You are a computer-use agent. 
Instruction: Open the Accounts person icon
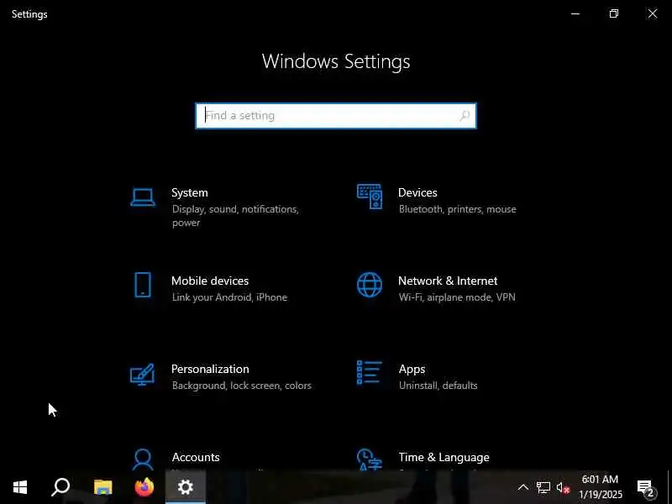click(143, 459)
